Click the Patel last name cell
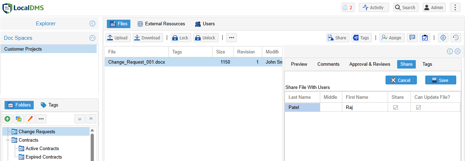The width and height of the screenshot is (465, 161). [303, 107]
